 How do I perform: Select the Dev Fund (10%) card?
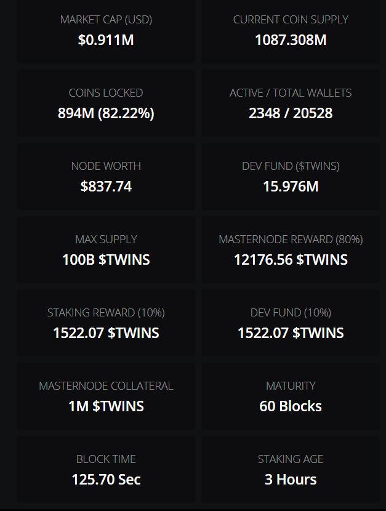pos(291,323)
